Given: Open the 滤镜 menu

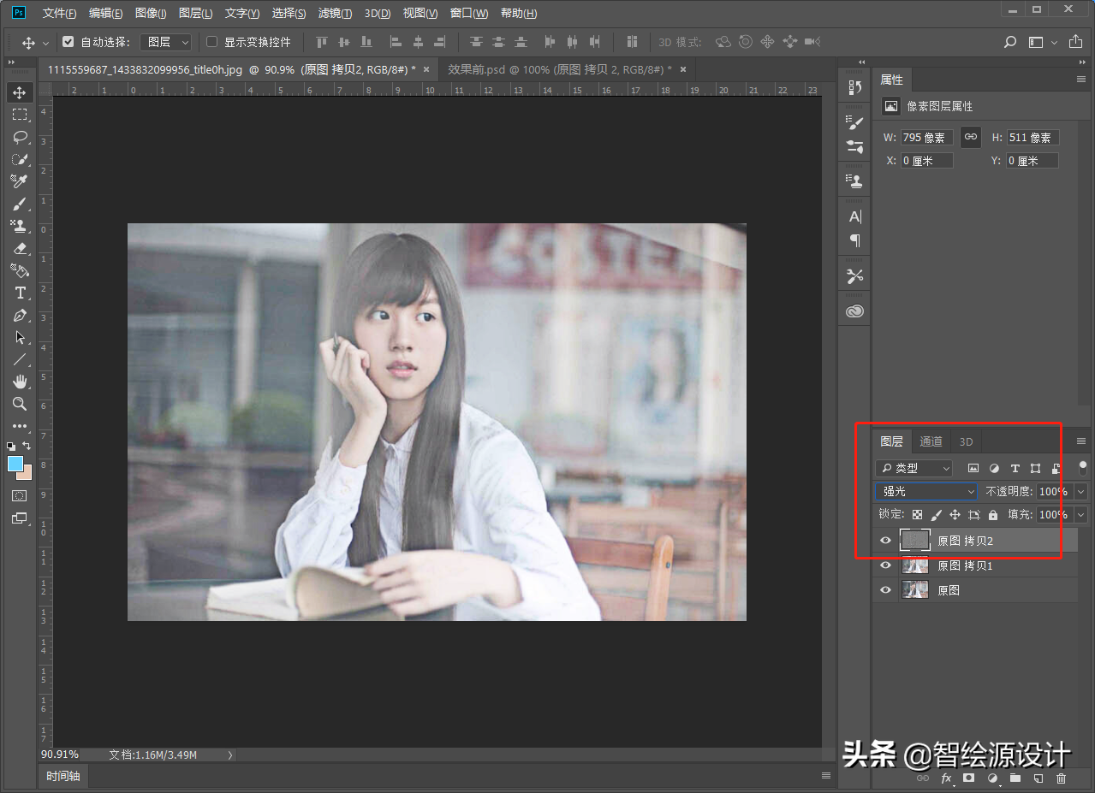Looking at the screenshot, I should pos(335,13).
